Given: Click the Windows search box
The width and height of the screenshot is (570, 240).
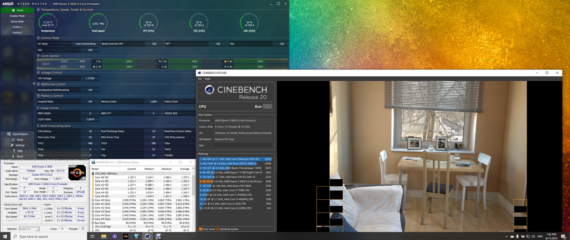Looking at the screenshot, I should (x=49, y=236).
